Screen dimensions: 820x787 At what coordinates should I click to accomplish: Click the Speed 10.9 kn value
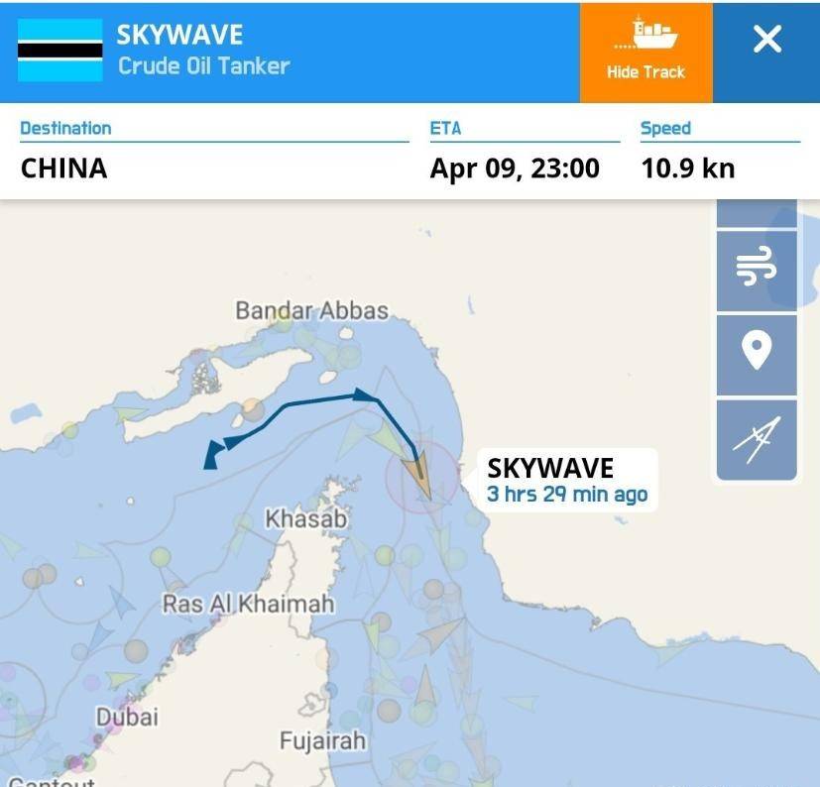pyautogui.click(x=688, y=169)
